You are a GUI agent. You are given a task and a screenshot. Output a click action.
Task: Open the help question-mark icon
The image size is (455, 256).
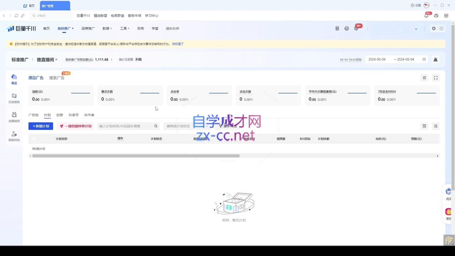[x=347, y=28]
